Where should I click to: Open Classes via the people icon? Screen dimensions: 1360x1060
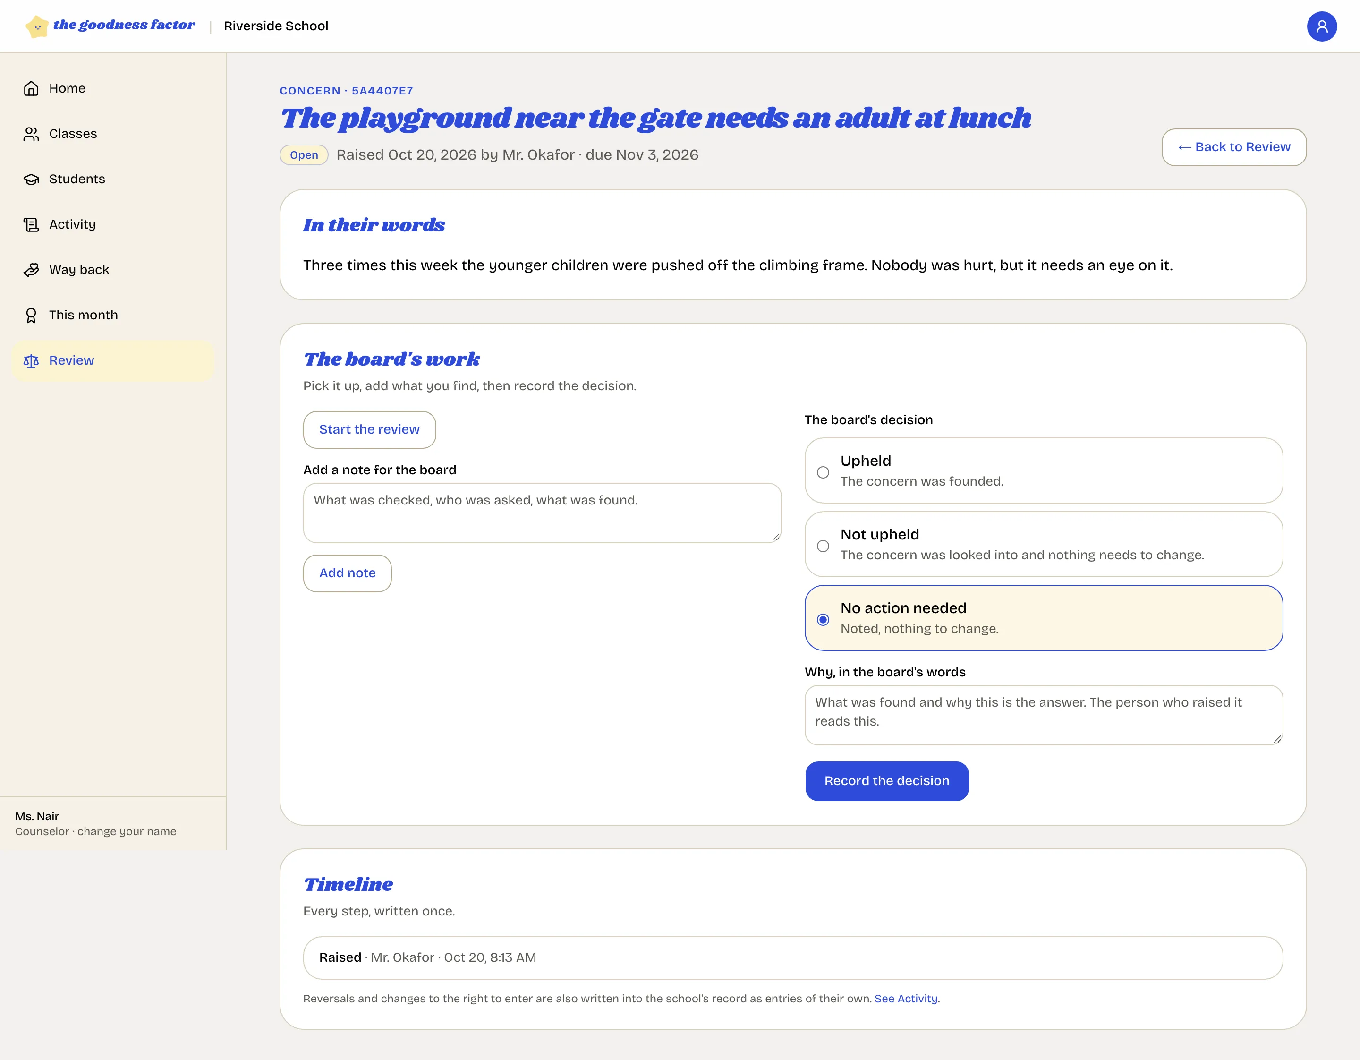click(31, 134)
